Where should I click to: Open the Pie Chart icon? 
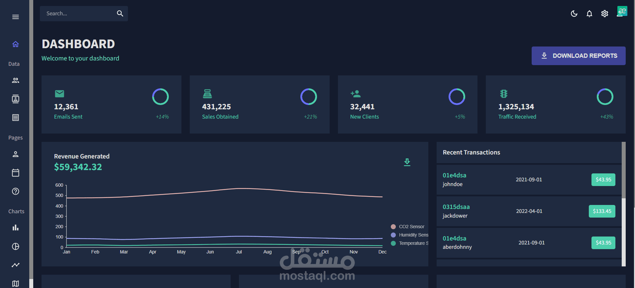(16, 246)
